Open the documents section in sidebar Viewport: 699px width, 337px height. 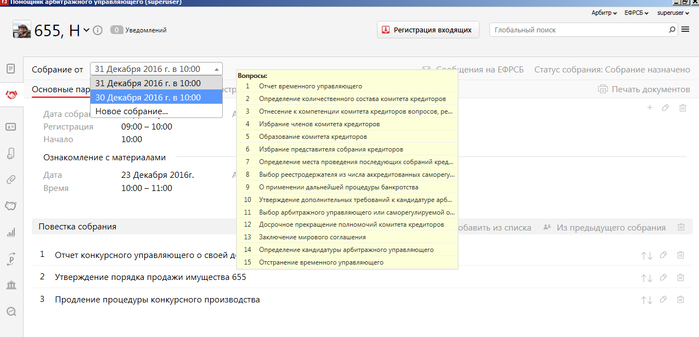[11, 69]
